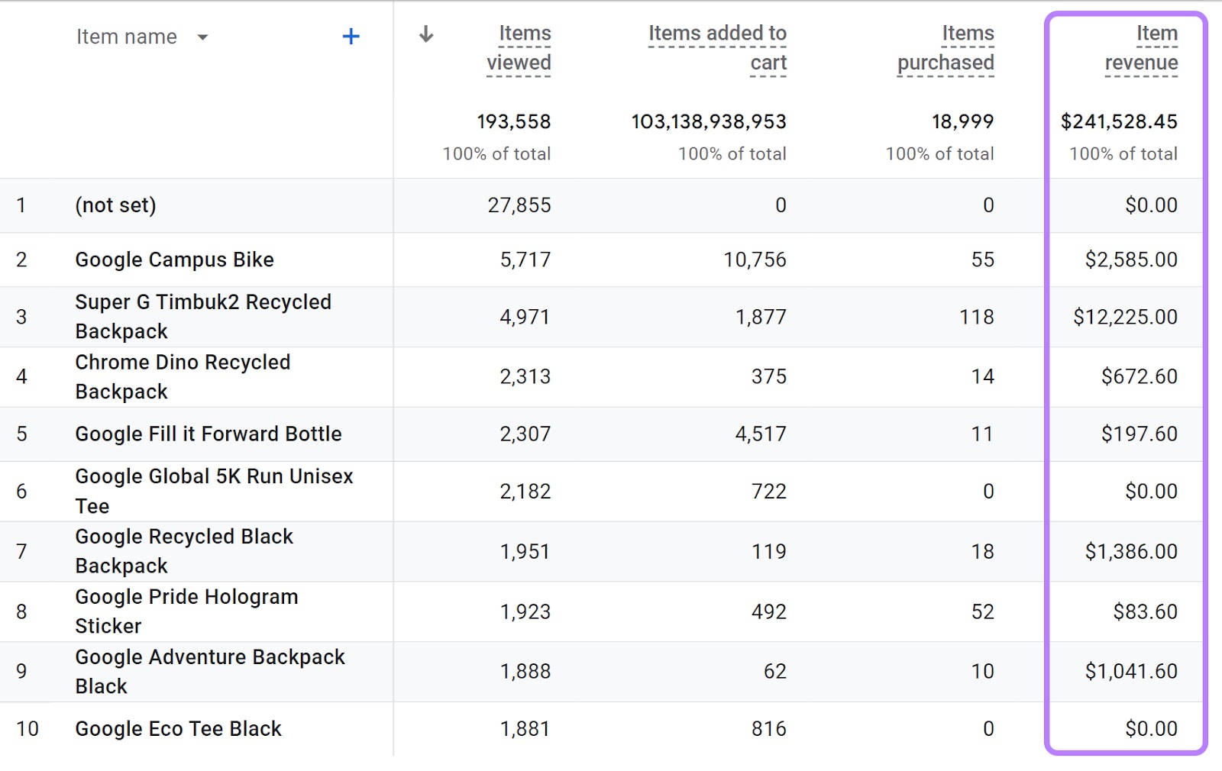Select purchased value 118 for Timbuk2 Backpack
1222x771 pixels.
(x=977, y=317)
